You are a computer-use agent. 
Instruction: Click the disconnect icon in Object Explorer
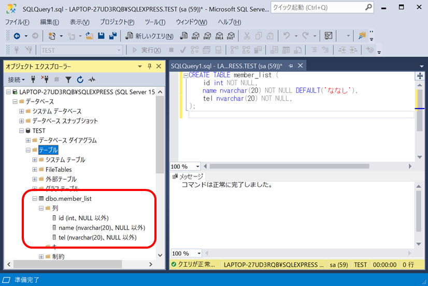click(x=45, y=79)
